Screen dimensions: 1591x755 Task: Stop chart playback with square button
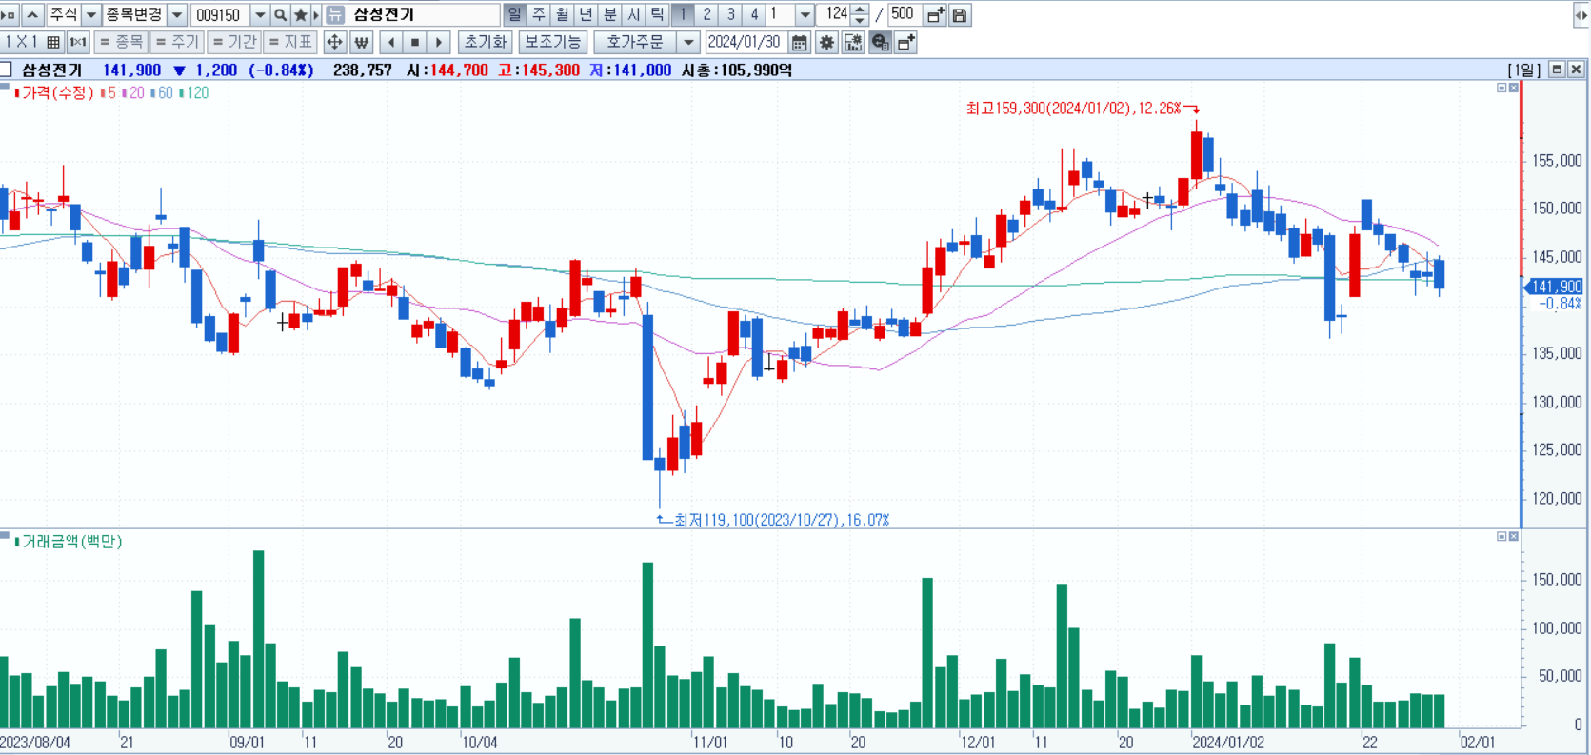pos(415,42)
